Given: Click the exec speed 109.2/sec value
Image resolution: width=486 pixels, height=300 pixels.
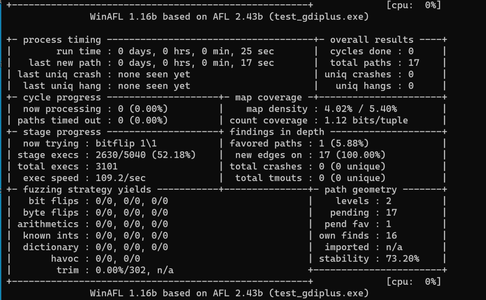Looking at the screenshot, I should [120, 178].
